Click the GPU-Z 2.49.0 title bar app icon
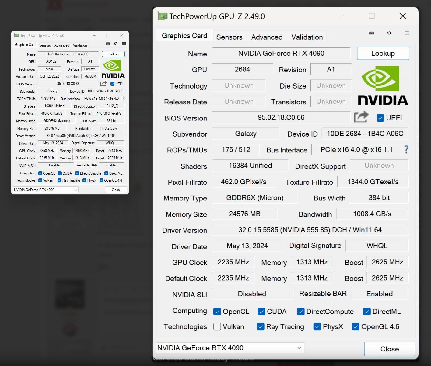431x366 pixels. (x=162, y=16)
